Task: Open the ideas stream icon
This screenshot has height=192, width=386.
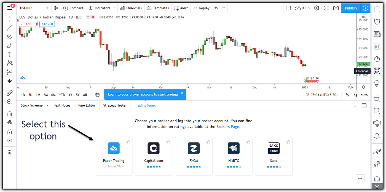Action: click(x=377, y=123)
